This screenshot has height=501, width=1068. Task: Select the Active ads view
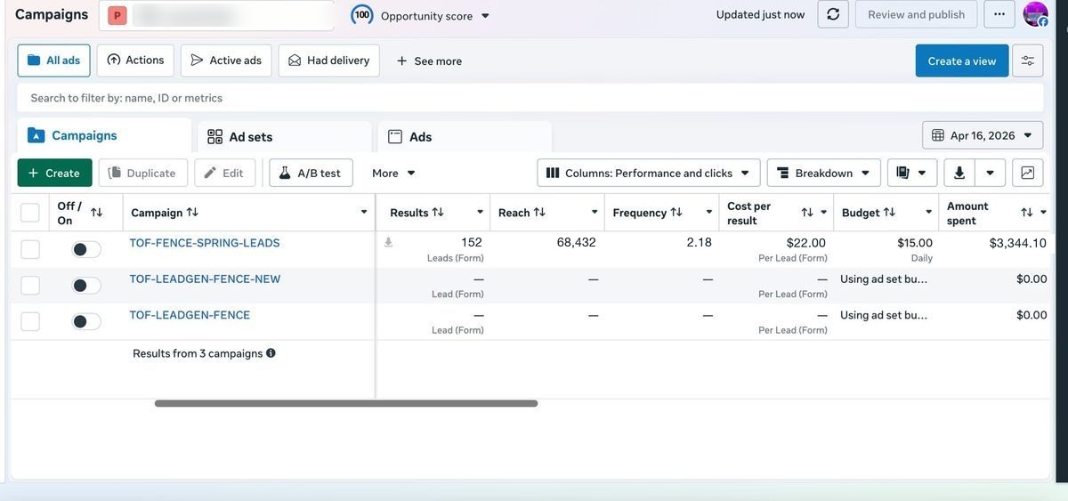226,61
